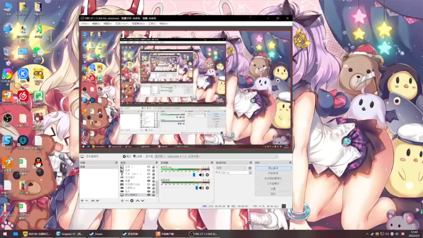Click the 退出 exit button in Controls
The image size is (423, 238).
(273, 194)
